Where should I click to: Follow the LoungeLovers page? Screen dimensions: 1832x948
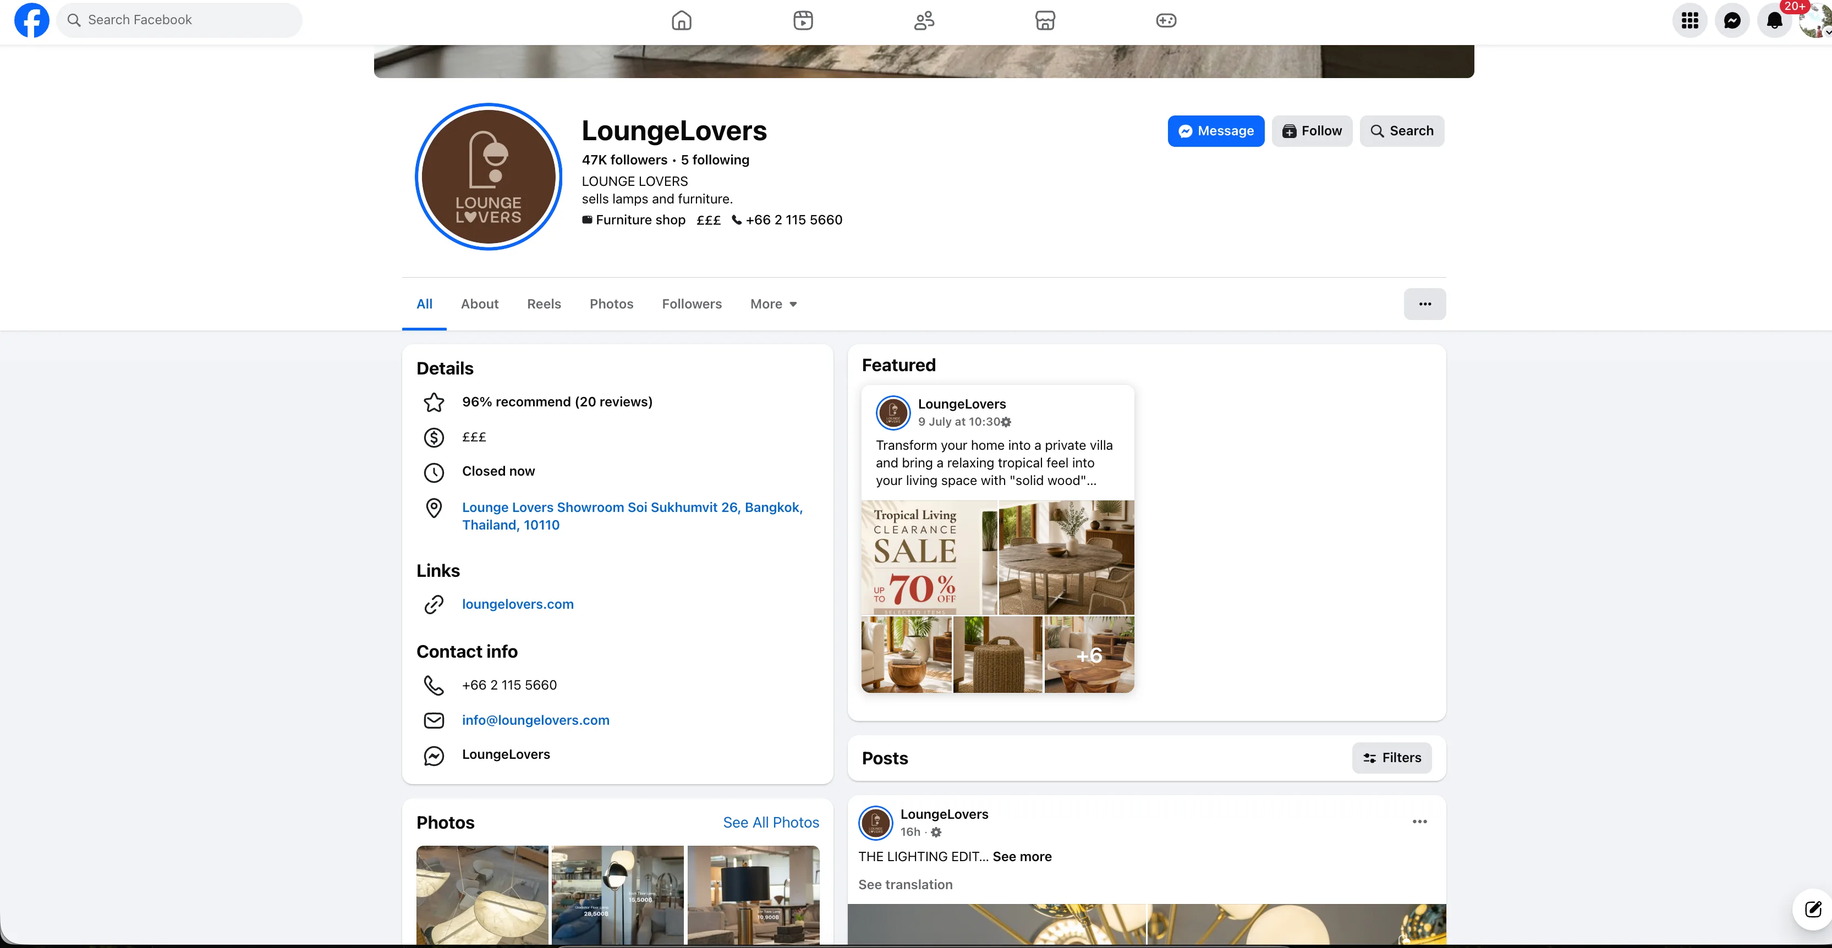[1312, 131]
